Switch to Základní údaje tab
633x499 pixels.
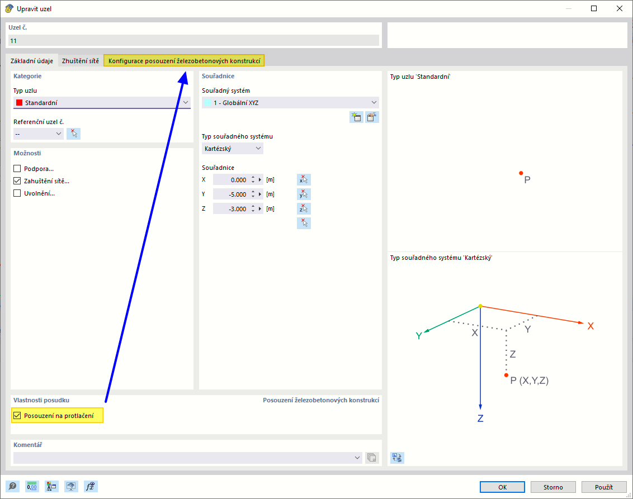[x=32, y=61]
